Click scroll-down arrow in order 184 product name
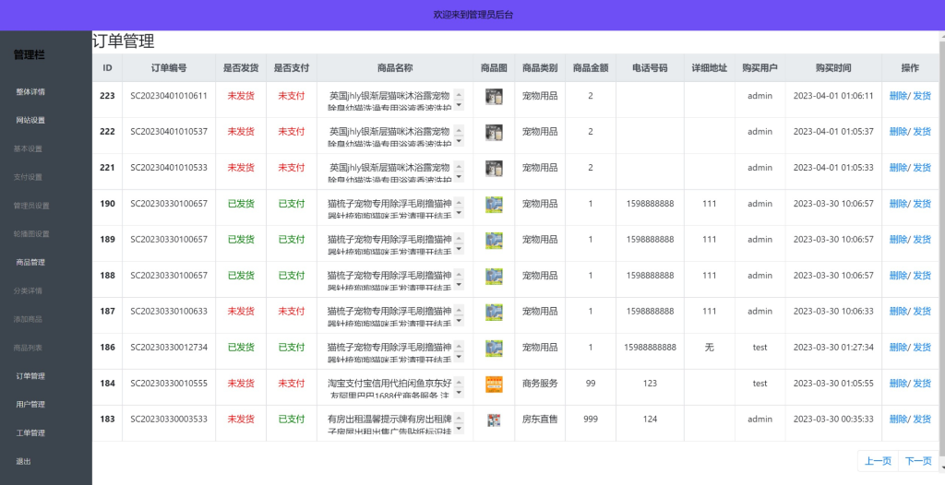945x485 pixels. (x=459, y=393)
